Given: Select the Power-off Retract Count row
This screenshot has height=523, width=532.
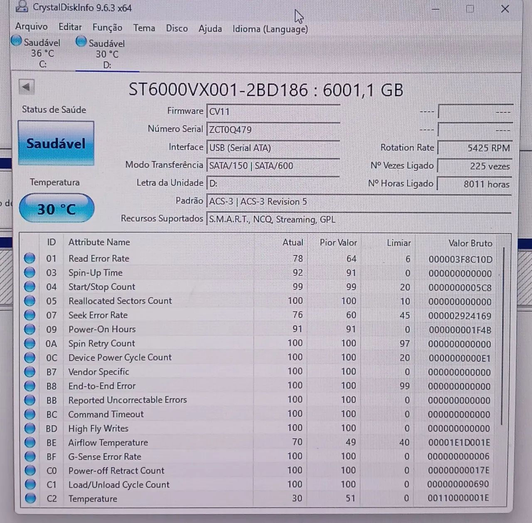Looking at the screenshot, I should pyautogui.click(x=258, y=471).
